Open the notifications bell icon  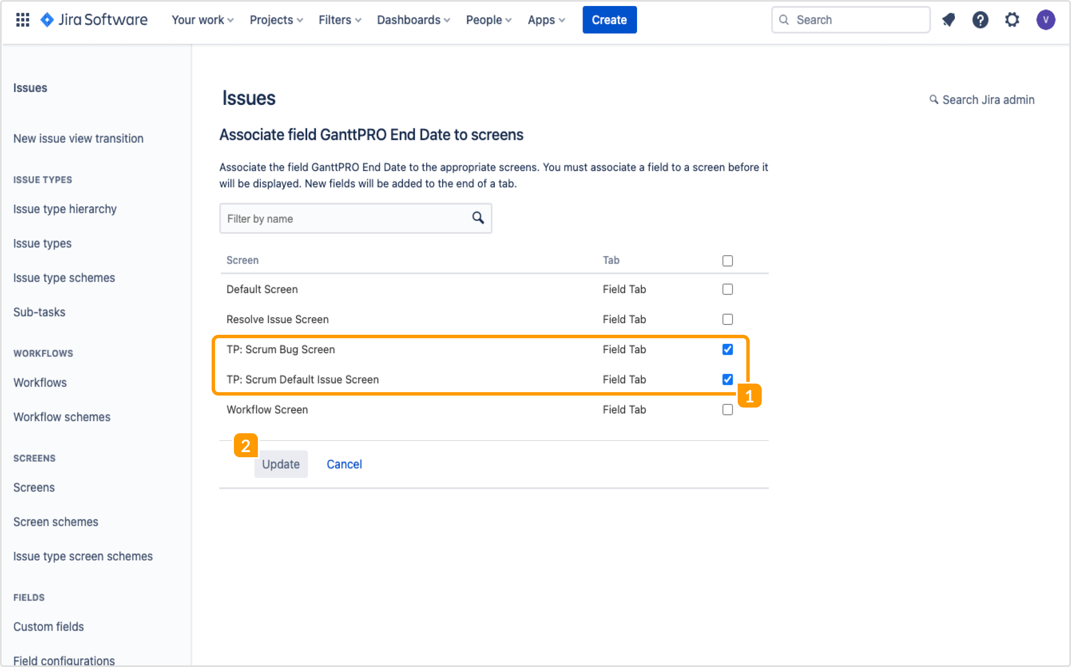tap(948, 20)
